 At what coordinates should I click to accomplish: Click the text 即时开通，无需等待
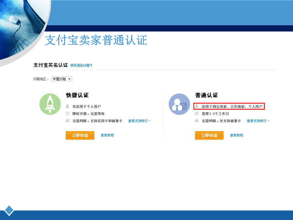(x=88, y=114)
